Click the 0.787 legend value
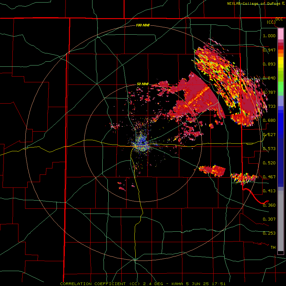The height and width of the screenshot is (286, 286). 269,92
